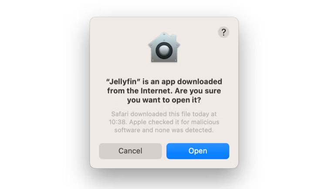Click the phrase "is an app" in heading
The width and height of the screenshot is (318, 189).
click(159, 82)
